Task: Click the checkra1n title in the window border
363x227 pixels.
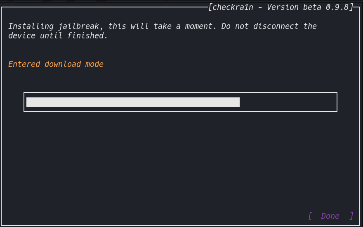Action: point(233,7)
